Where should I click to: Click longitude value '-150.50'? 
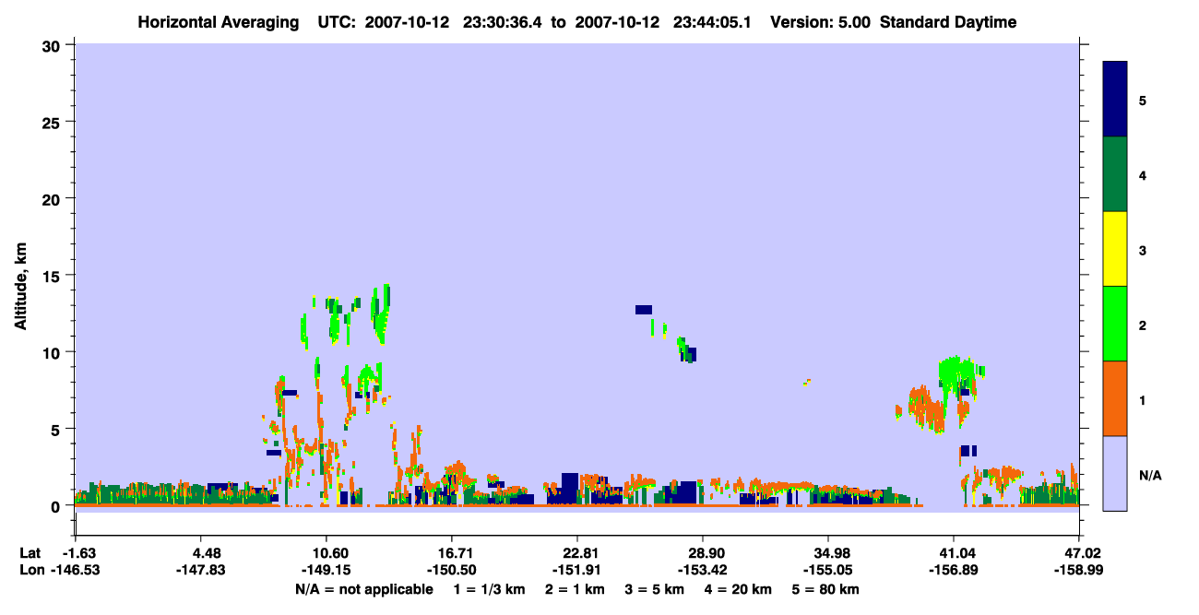click(452, 570)
